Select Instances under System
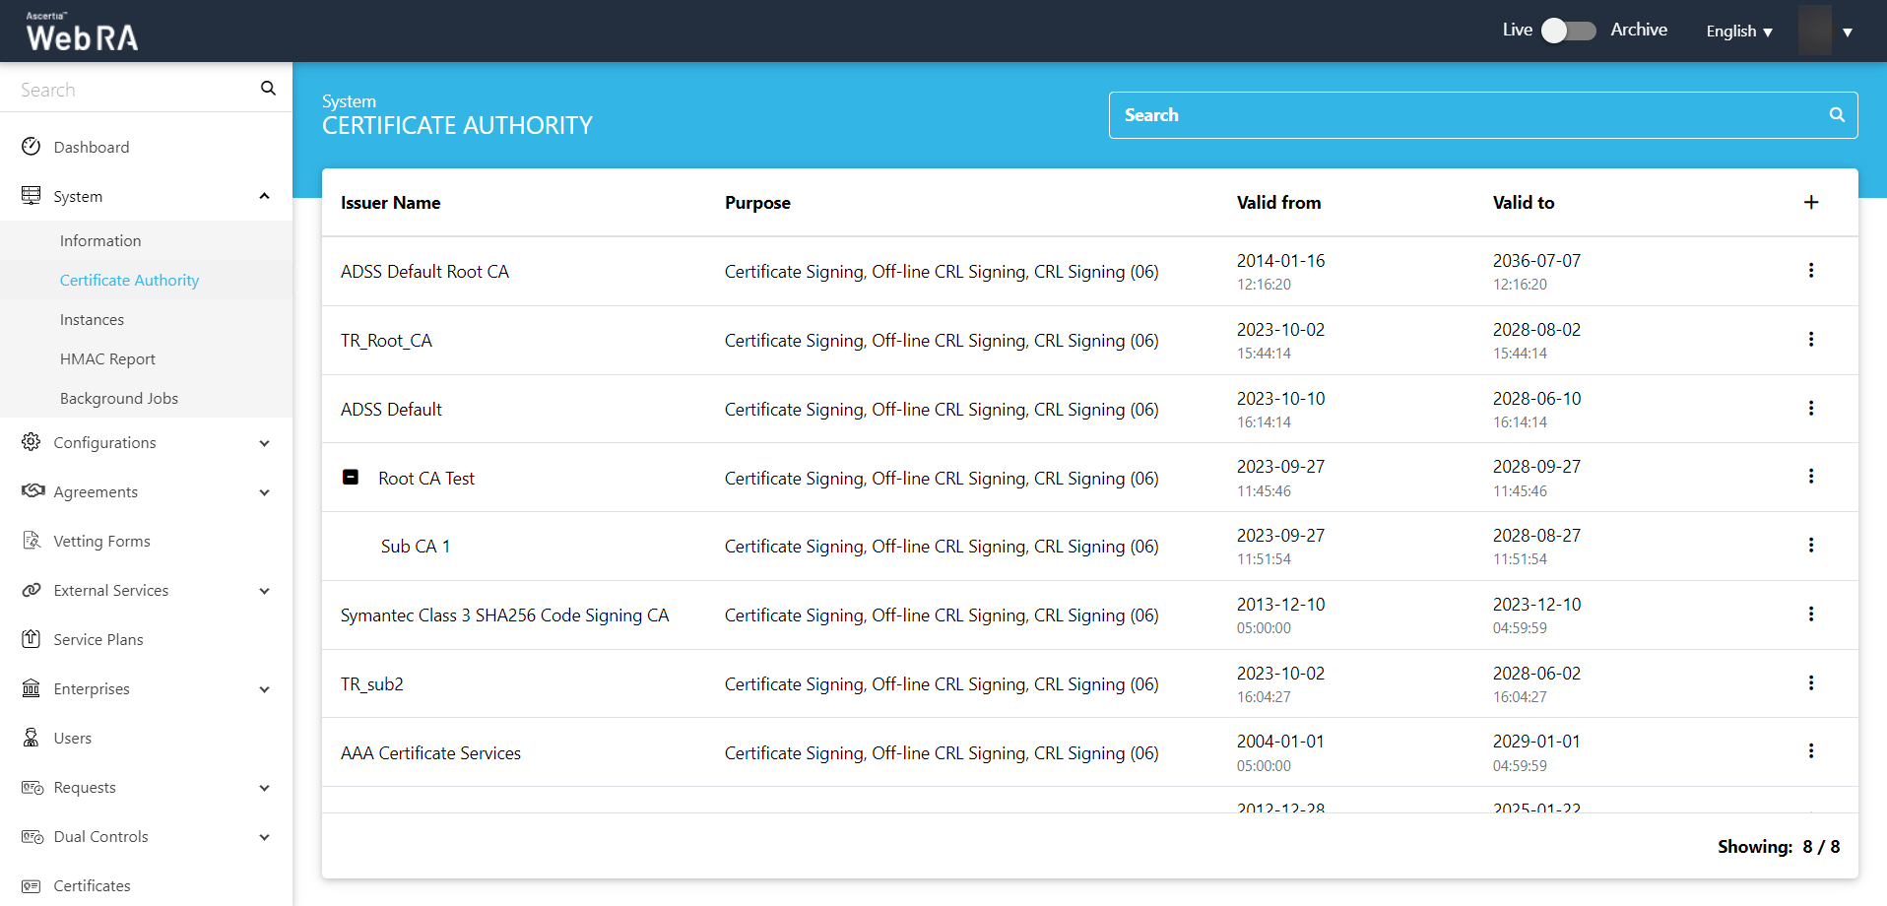The height and width of the screenshot is (906, 1887). 92,320
